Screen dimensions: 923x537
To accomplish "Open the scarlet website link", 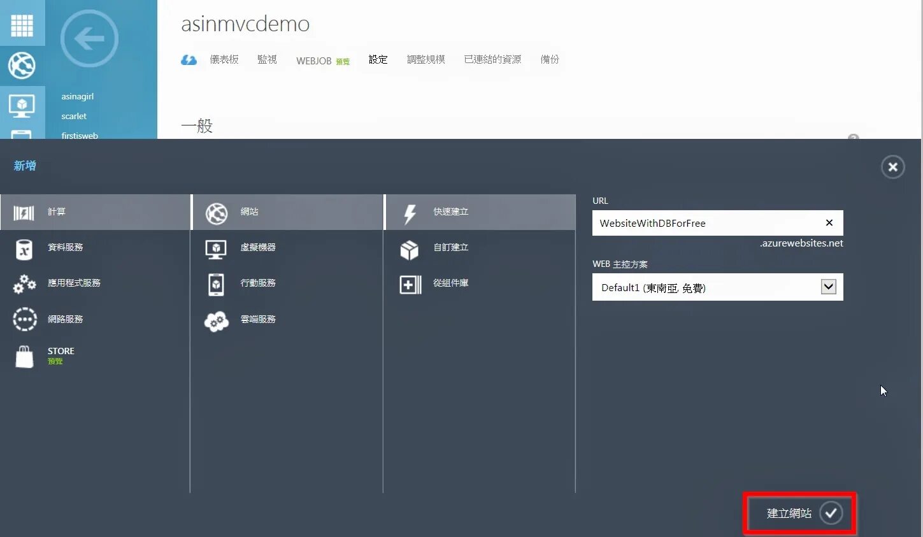I will coord(74,117).
